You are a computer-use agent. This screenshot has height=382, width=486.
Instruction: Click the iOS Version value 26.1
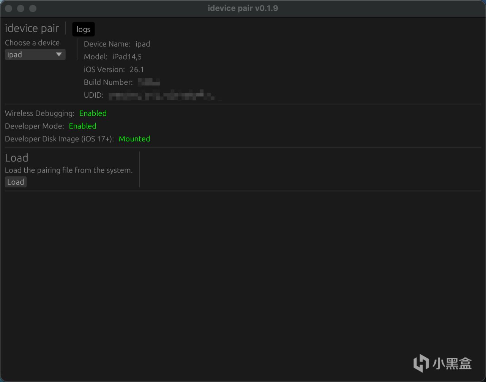coord(137,70)
